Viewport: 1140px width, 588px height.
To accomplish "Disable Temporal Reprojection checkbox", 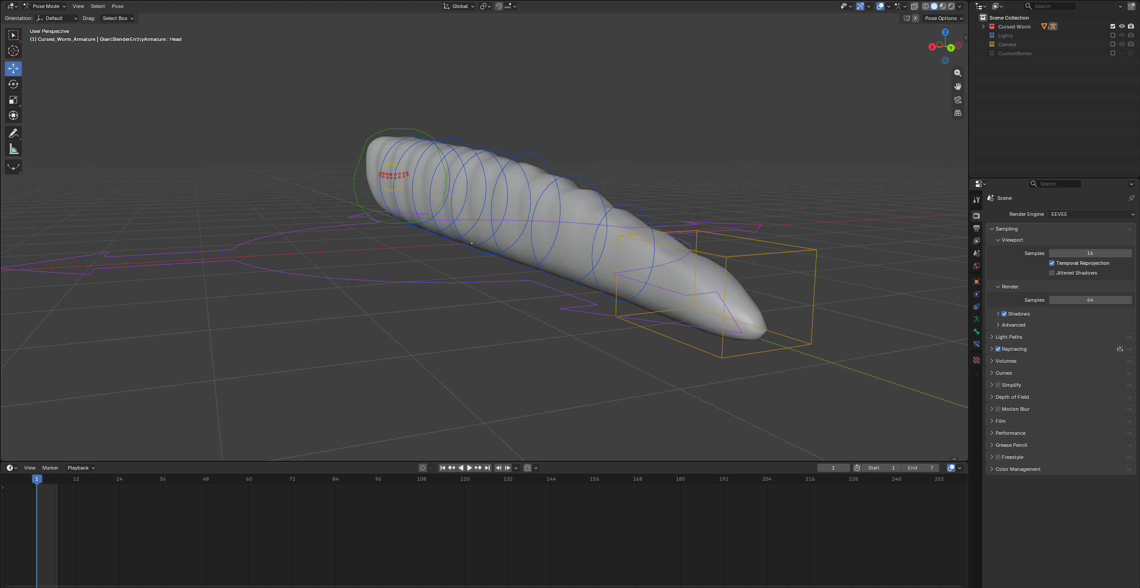I will click(x=1051, y=263).
